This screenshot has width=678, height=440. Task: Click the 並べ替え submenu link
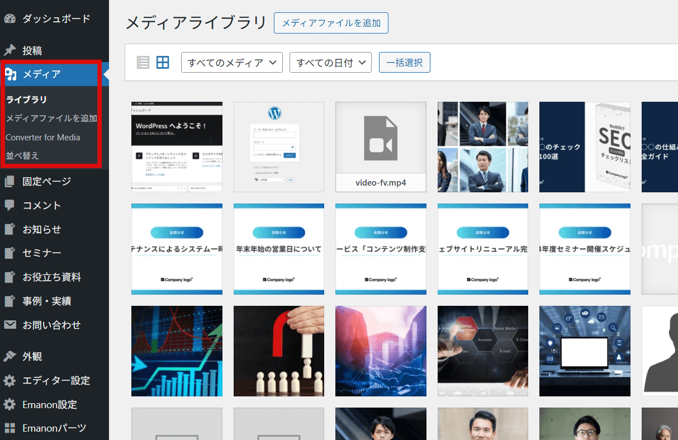[22, 156]
